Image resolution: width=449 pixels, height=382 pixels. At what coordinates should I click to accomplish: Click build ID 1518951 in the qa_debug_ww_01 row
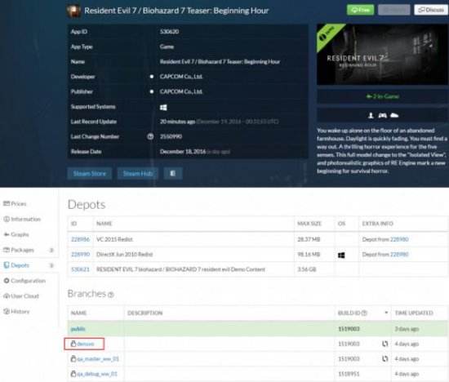349,374
